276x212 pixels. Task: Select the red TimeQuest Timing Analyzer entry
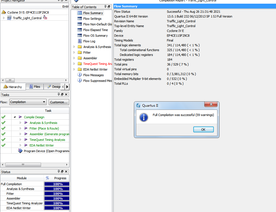98,64
